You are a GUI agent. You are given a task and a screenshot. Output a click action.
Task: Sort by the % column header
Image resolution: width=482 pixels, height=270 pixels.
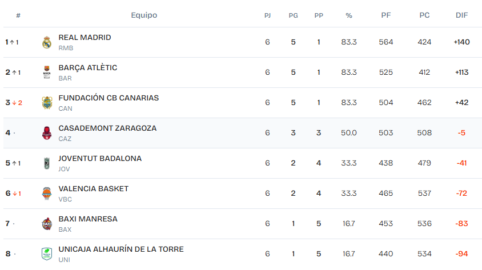coord(349,15)
